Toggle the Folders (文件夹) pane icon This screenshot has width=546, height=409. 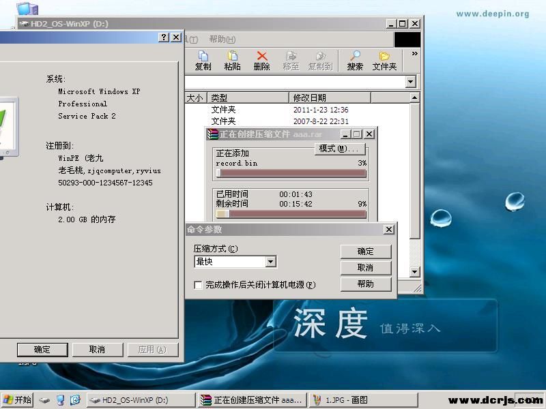pos(384,60)
